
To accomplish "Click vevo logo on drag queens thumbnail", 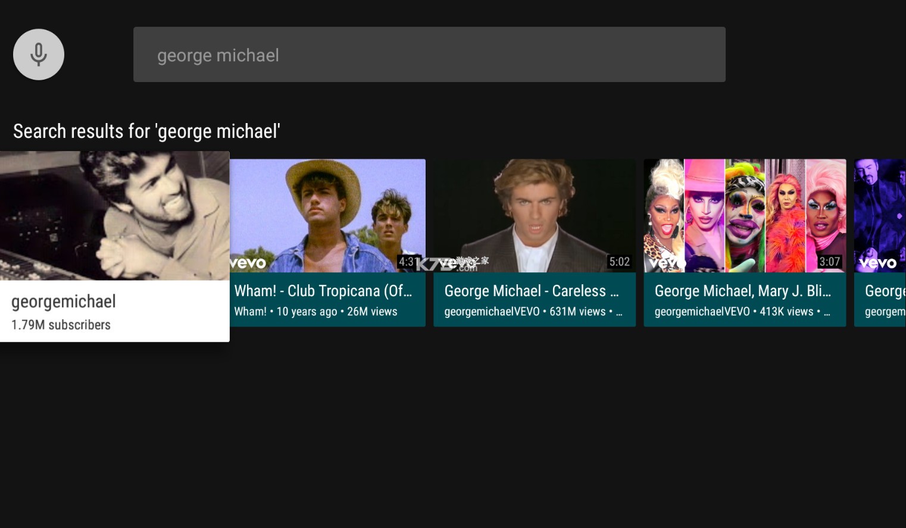I will click(x=667, y=262).
